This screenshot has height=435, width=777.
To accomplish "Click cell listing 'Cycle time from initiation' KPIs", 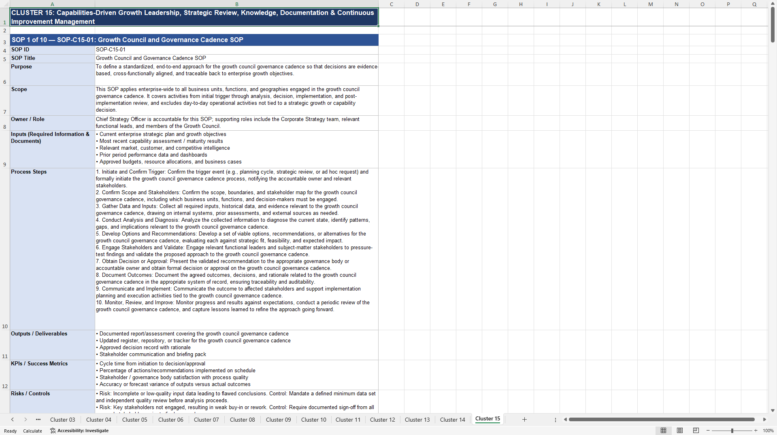I will [x=236, y=375].
